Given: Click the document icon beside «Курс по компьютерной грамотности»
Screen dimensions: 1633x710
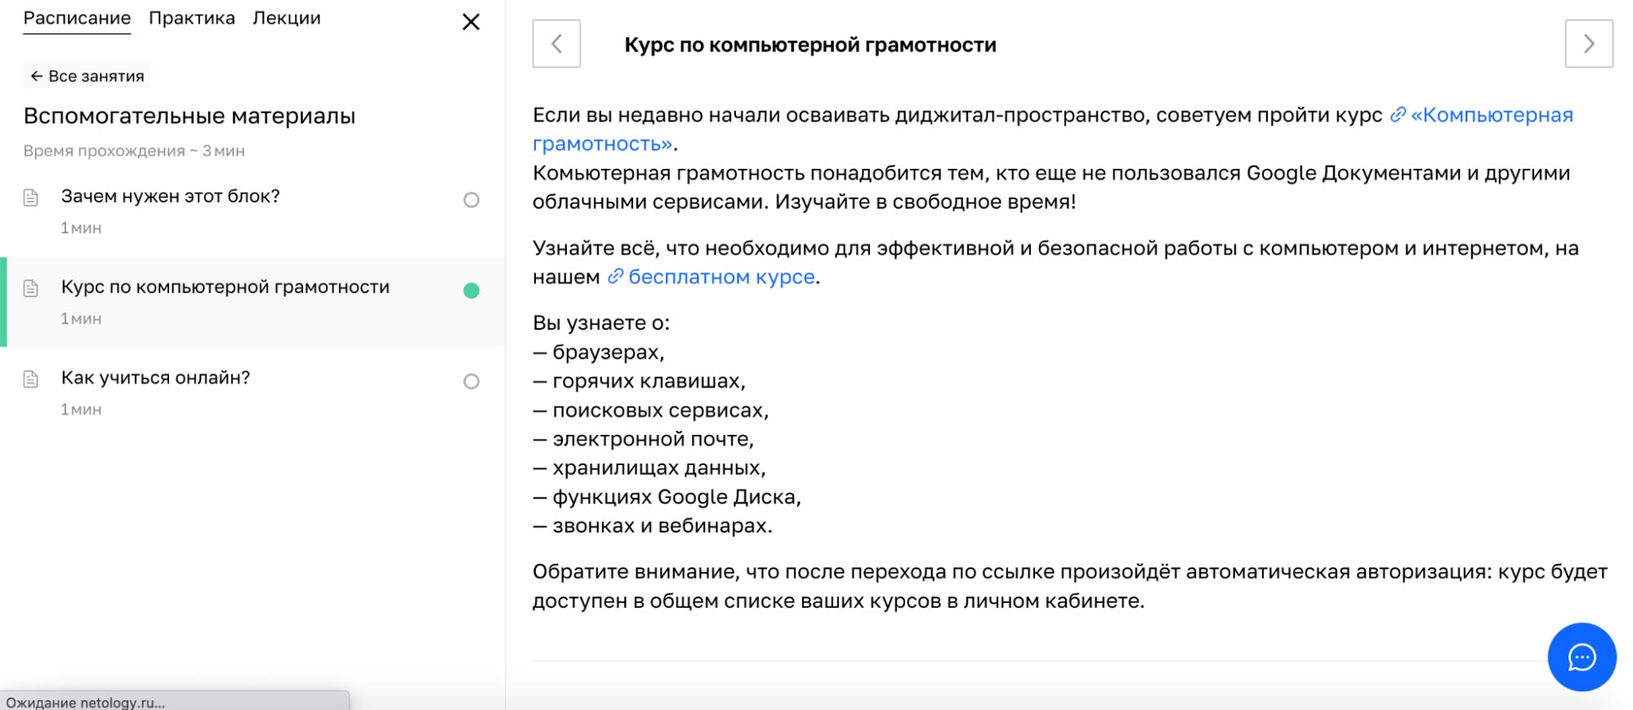Looking at the screenshot, I should [x=30, y=287].
